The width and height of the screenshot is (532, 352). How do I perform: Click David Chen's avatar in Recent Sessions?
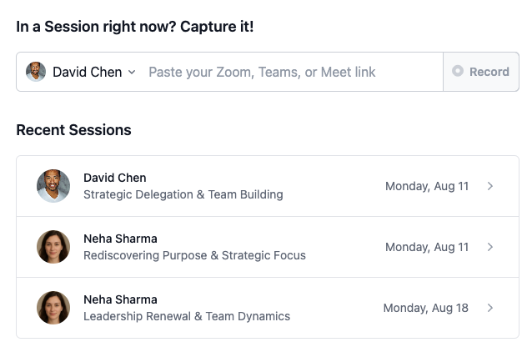[53, 186]
